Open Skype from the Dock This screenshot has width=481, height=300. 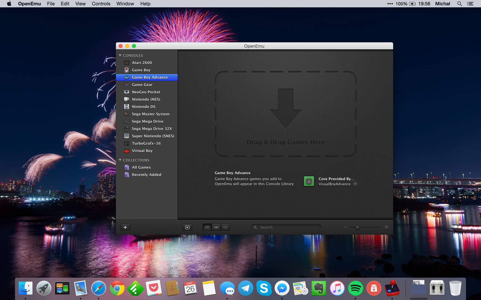[x=264, y=288]
